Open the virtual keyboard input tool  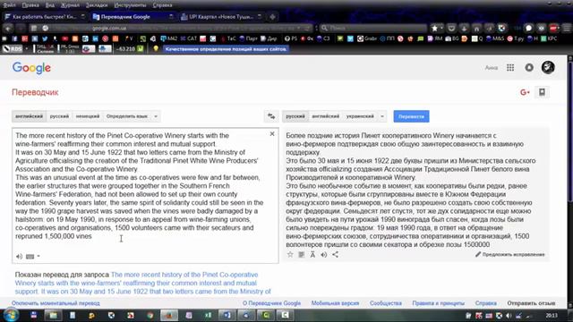(30, 257)
